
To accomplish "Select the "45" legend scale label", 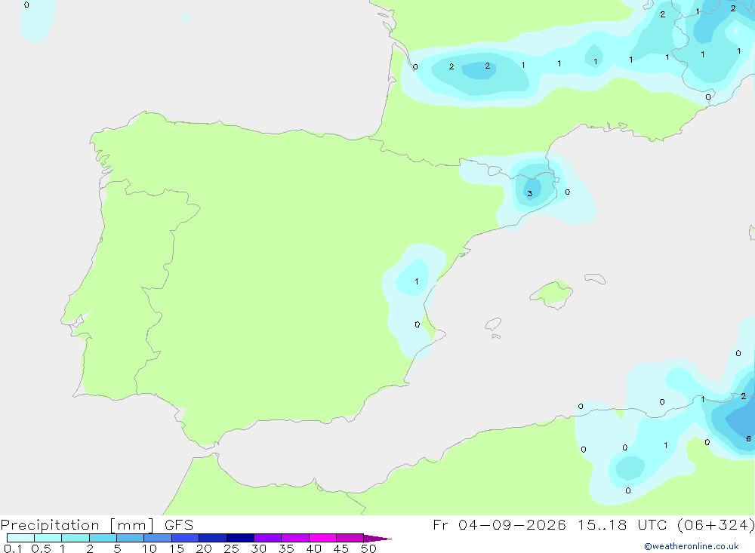I will point(341,548).
